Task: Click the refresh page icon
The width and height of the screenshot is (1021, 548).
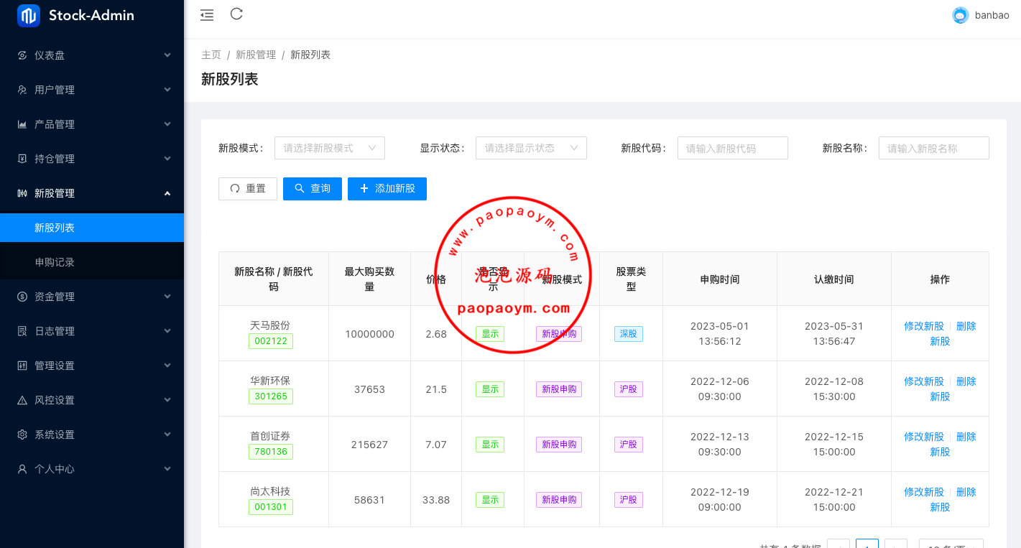Action: [236, 14]
